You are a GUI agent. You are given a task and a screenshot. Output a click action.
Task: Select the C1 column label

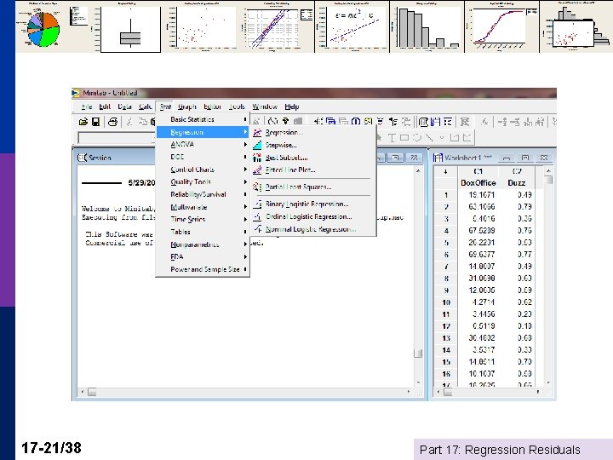click(478, 171)
